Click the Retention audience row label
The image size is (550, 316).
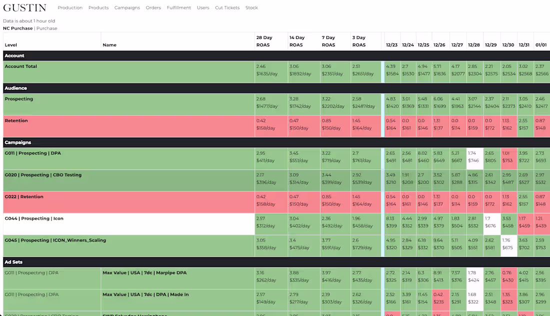(16, 120)
